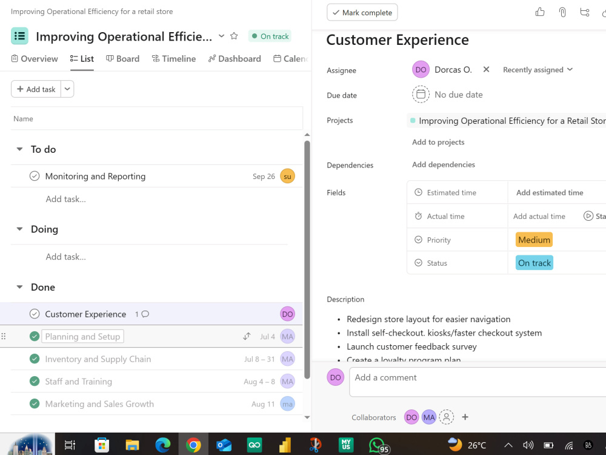Star the project as a favorite
The width and height of the screenshot is (606, 455).
[234, 36]
